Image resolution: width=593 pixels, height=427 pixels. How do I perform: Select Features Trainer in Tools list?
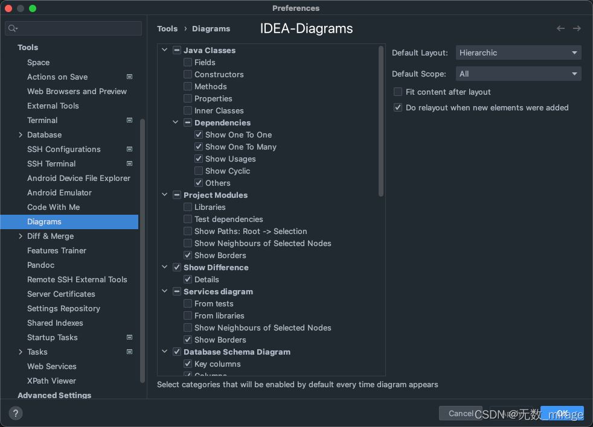coord(57,250)
